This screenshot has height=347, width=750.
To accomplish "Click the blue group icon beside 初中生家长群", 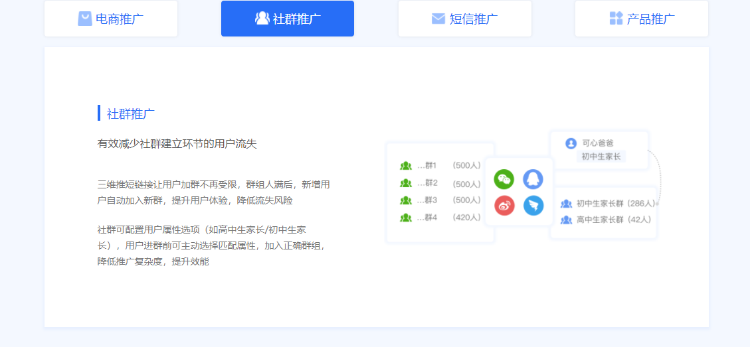I will pyautogui.click(x=566, y=204).
